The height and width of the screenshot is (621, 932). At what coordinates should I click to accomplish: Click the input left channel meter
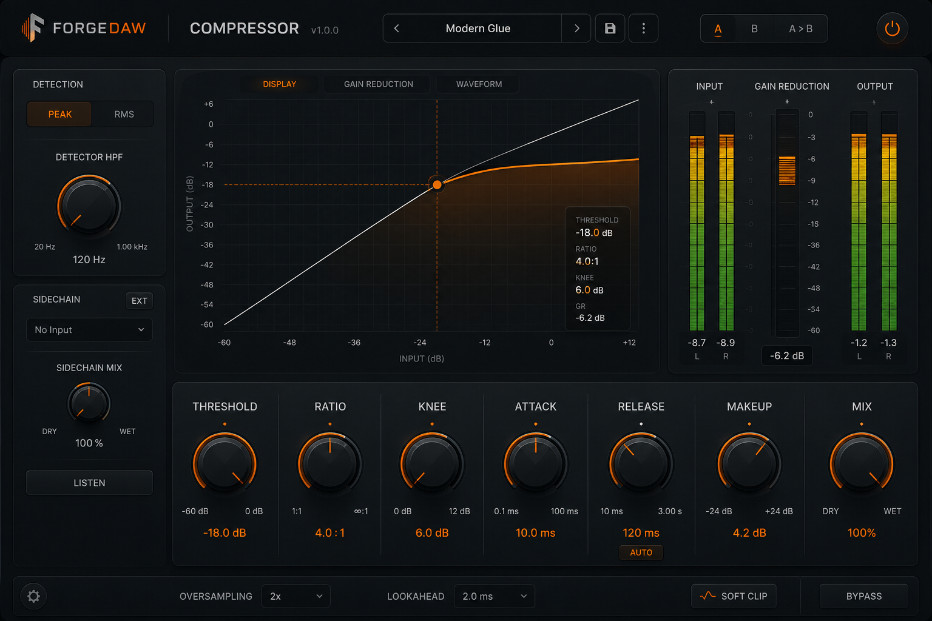pos(697,221)
